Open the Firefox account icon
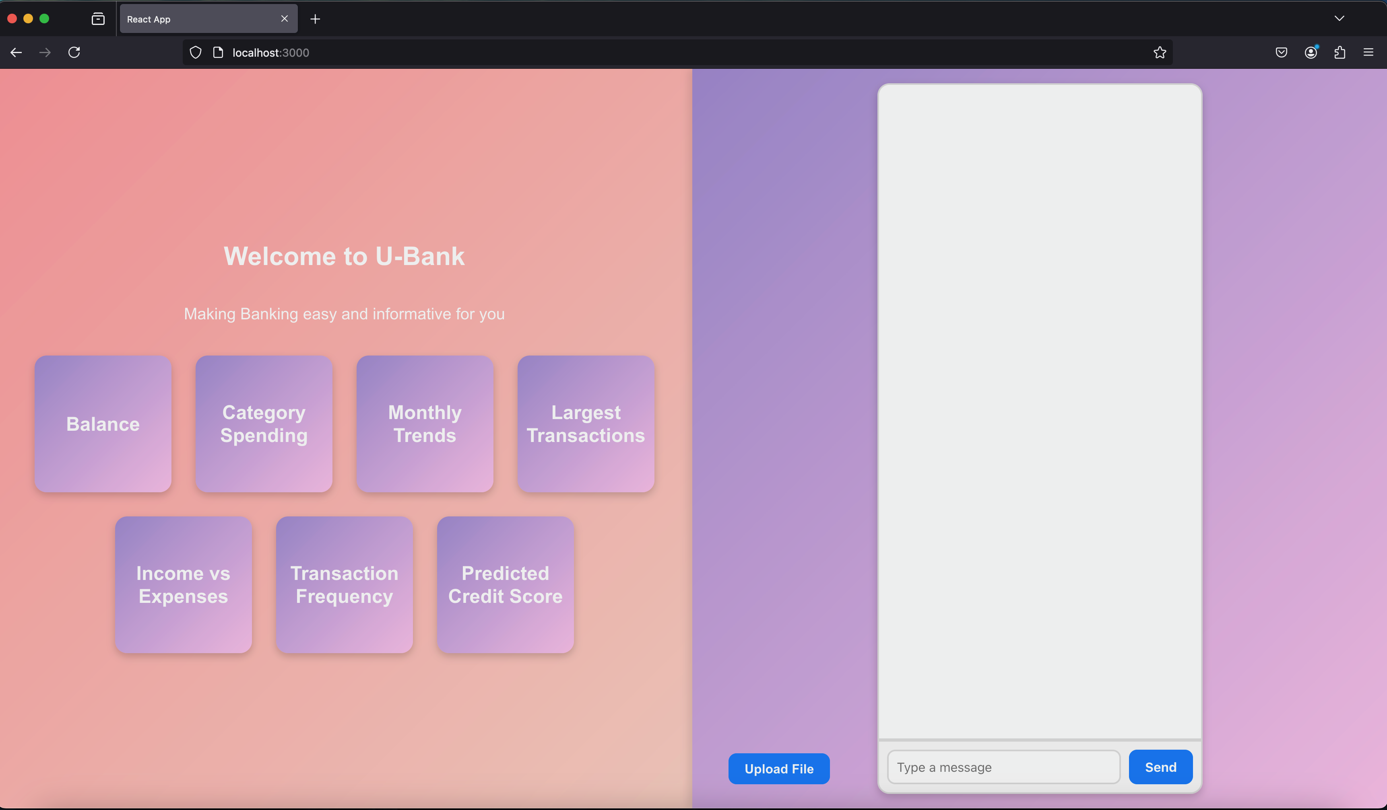This screenshot has width=1387, height=810. pos(1311,52)
